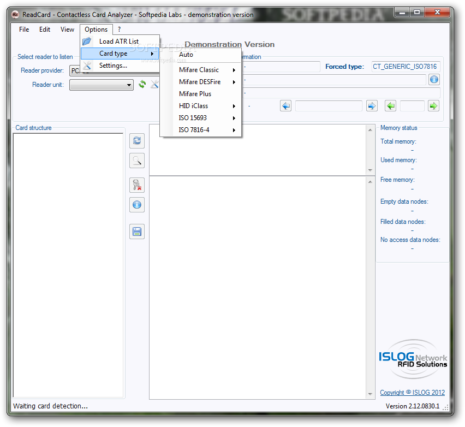
Task: Click the Forced type field CT_GENERIC_ISO7816
Action: pos(406,67)
